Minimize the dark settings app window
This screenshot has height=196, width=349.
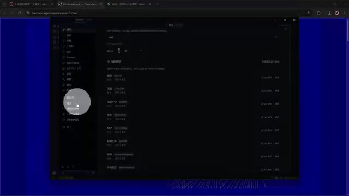(275, 20)
